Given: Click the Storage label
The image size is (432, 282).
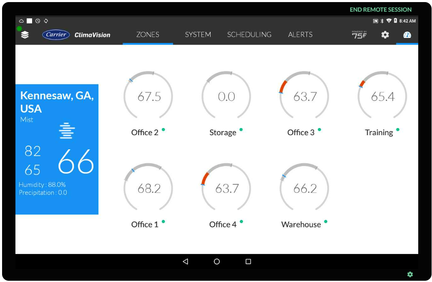Looking at the screenshot, I should [223, 133].
